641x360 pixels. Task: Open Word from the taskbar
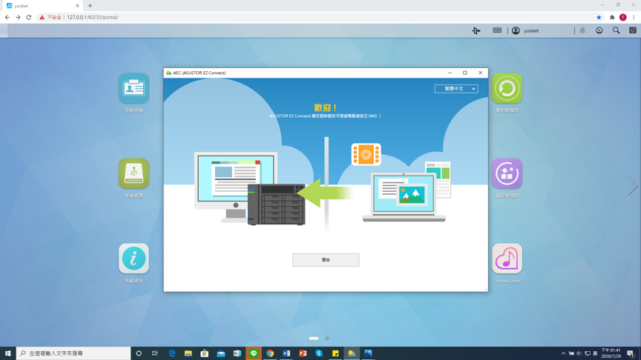[x=286, y=353]
